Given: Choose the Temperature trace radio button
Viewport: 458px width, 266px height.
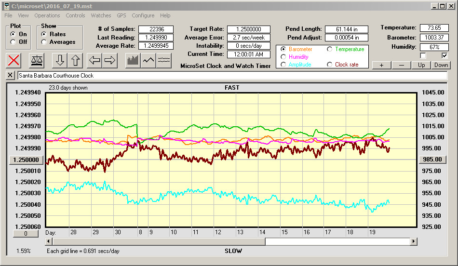Looking at the screenshot, I should [330, 49].
